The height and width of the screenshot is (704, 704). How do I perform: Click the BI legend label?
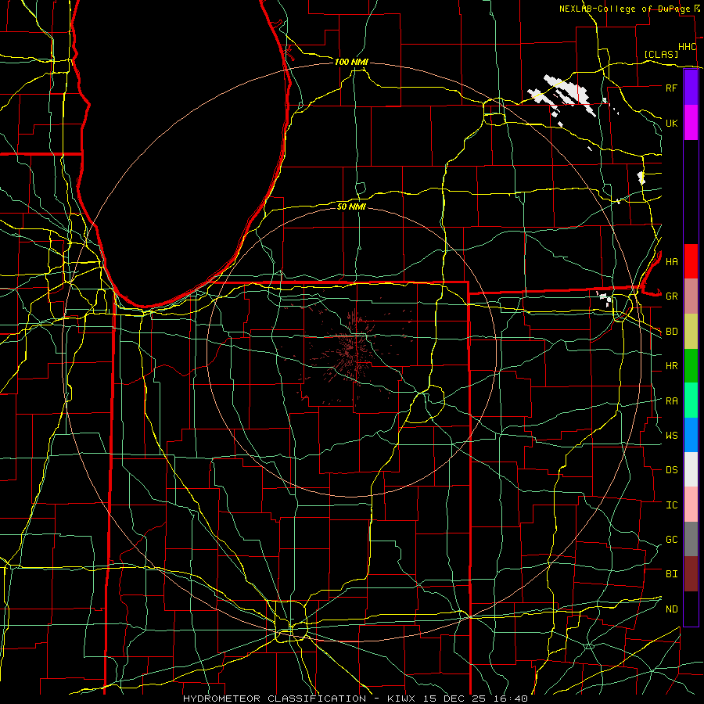pos(671,574)
